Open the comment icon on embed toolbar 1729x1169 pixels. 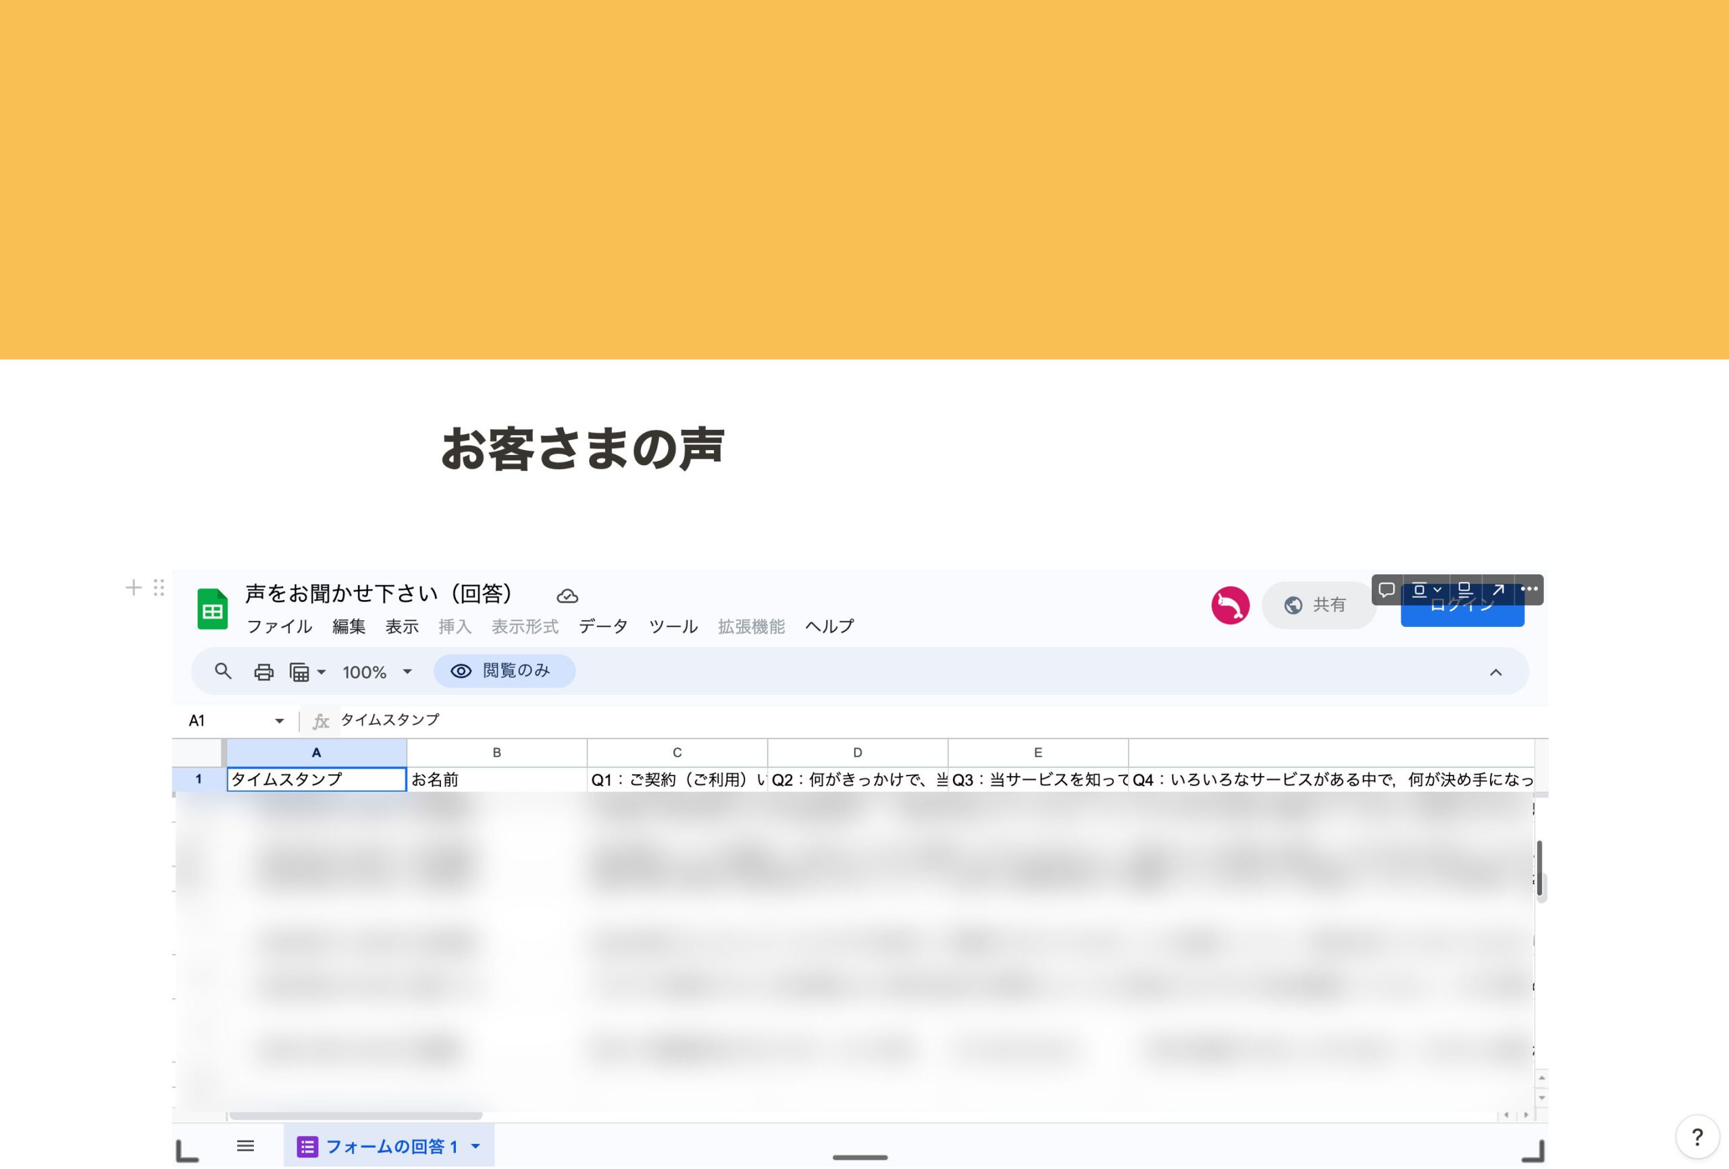coord(1387,590)
